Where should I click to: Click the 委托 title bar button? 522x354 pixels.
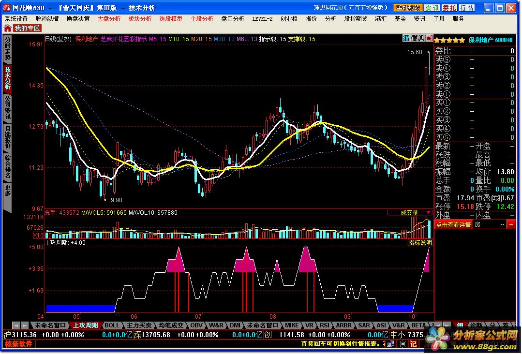(x=449, y=8)
